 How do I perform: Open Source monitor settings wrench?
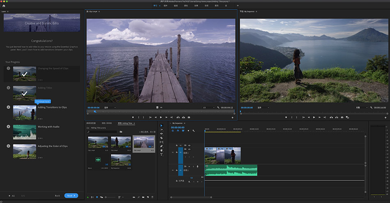218,107
